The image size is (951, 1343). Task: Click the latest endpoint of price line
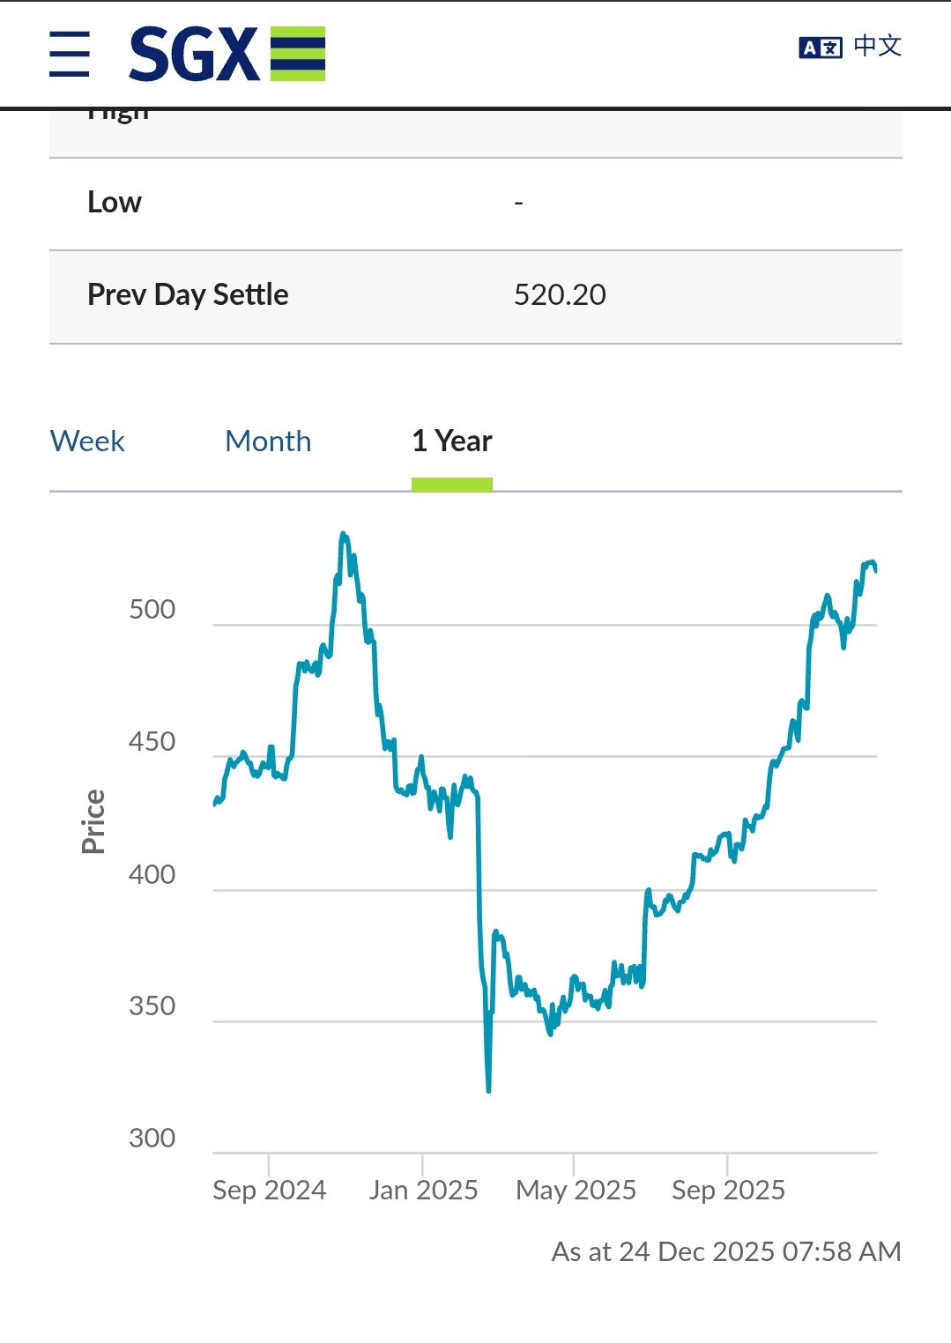(x=875, y=570)
